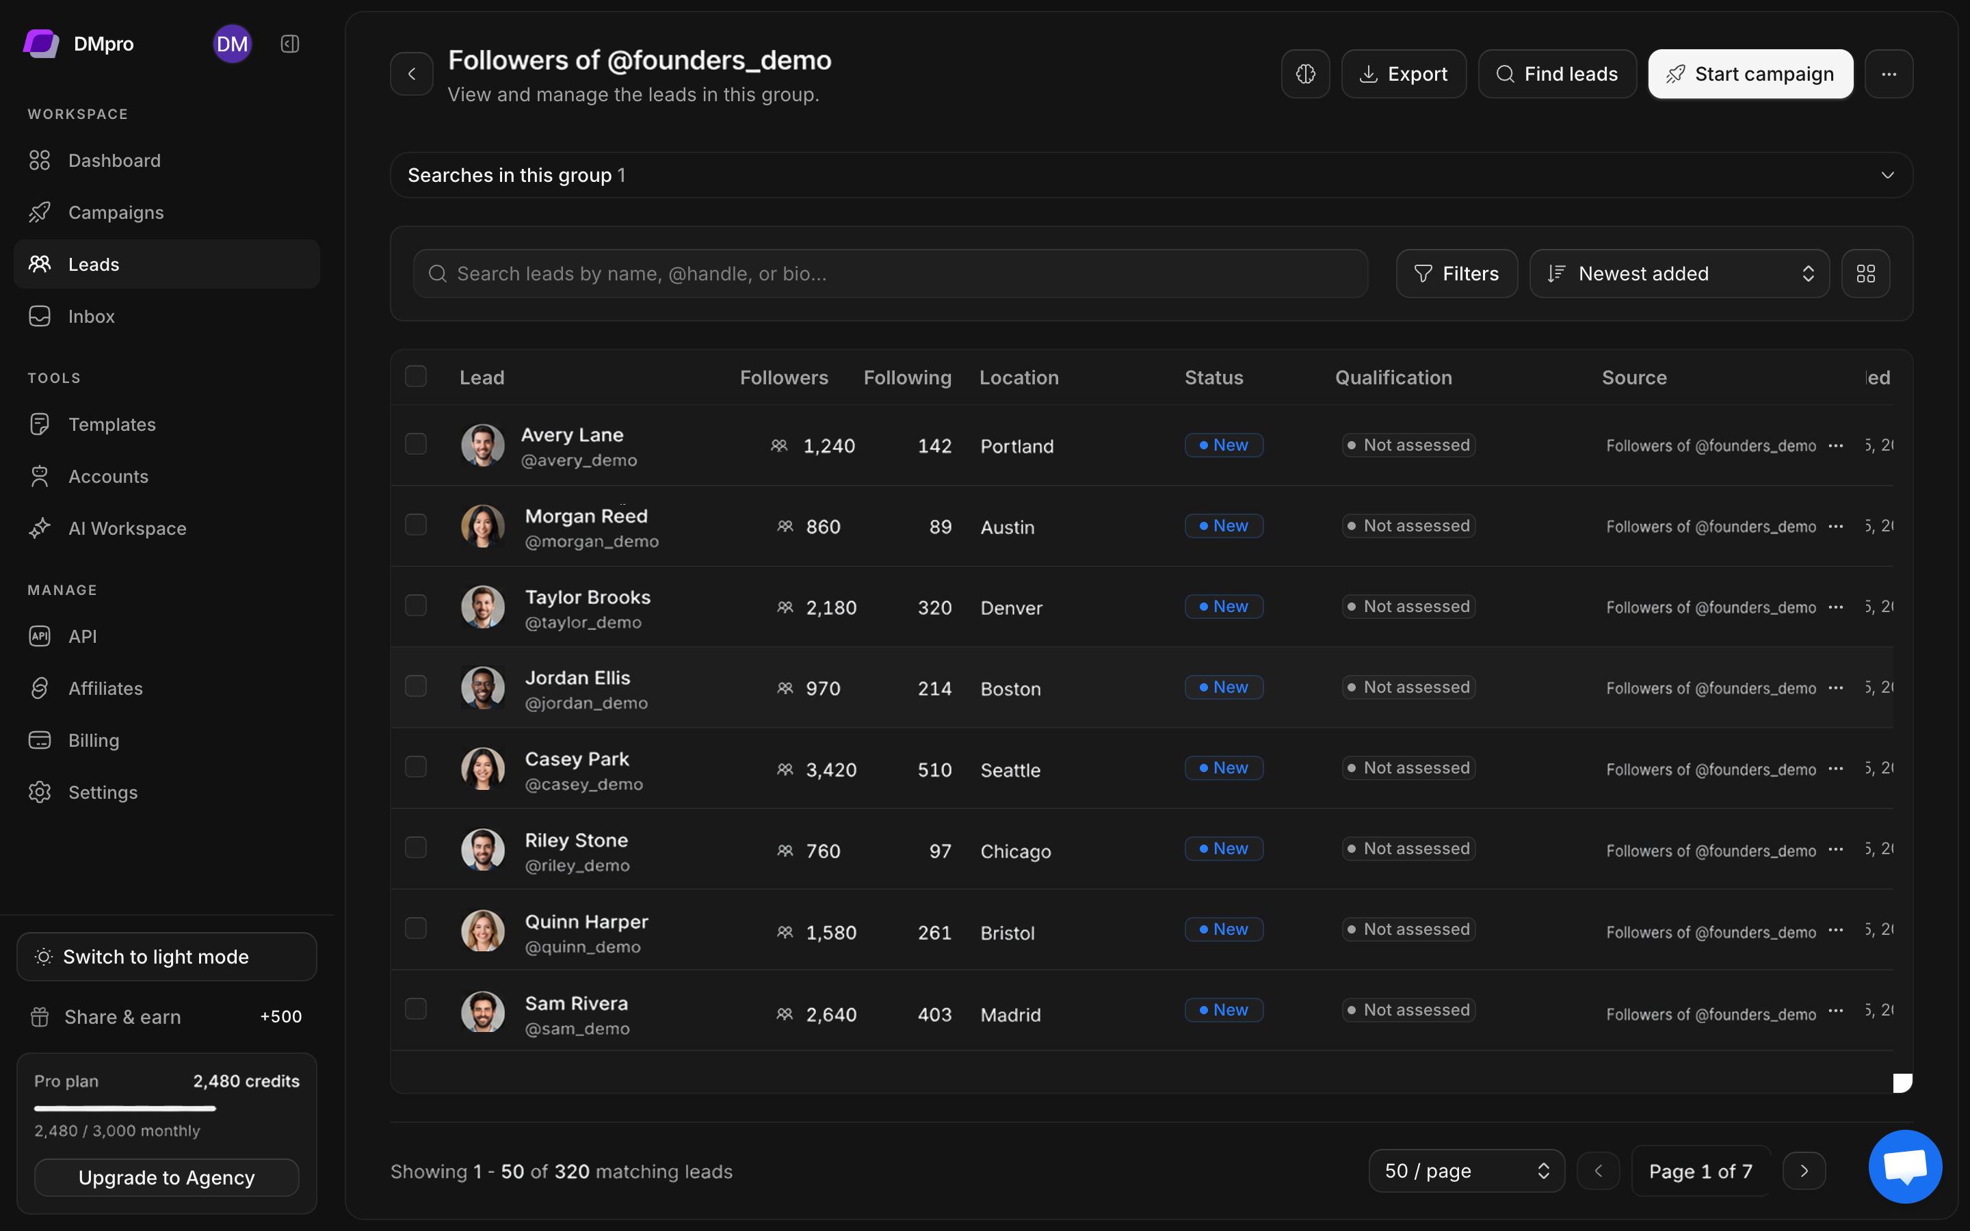This screenshot has height=1231, width=1970.
Task: Check the Riley Stone row checkbox
Action: (416, 847)
